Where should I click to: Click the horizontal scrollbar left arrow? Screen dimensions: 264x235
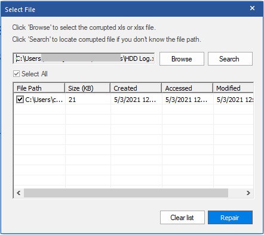pyautogui.click(x=19, y=193)
